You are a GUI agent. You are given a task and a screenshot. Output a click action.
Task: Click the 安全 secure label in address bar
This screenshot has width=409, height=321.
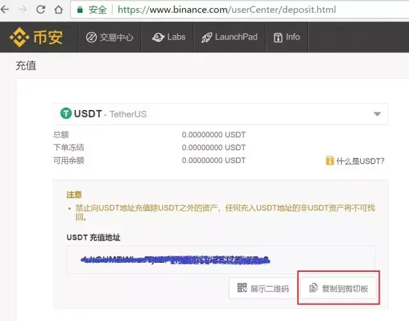tap(98, 10)
